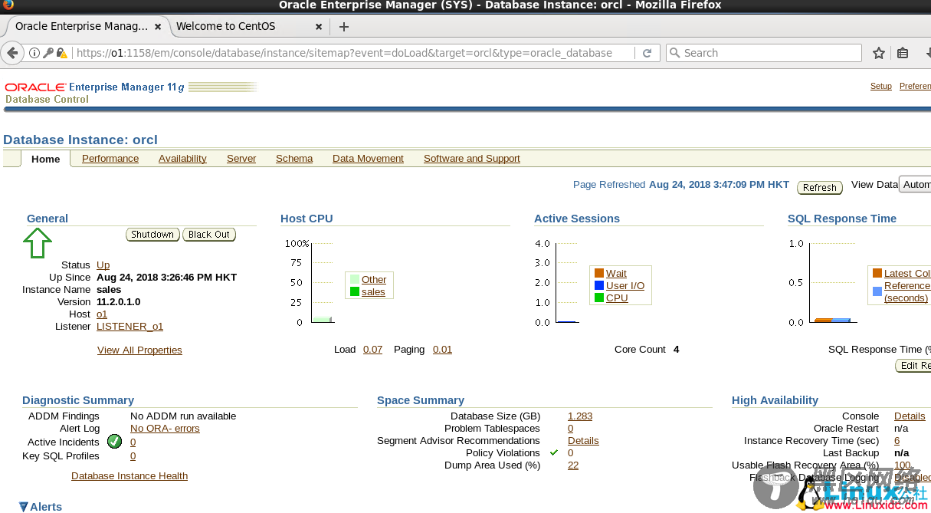Image resolution: width=931 pixels, height=513 pixels.
Task: Click the magnifier icon in the Search box
Action: click(x=674, y=53)
